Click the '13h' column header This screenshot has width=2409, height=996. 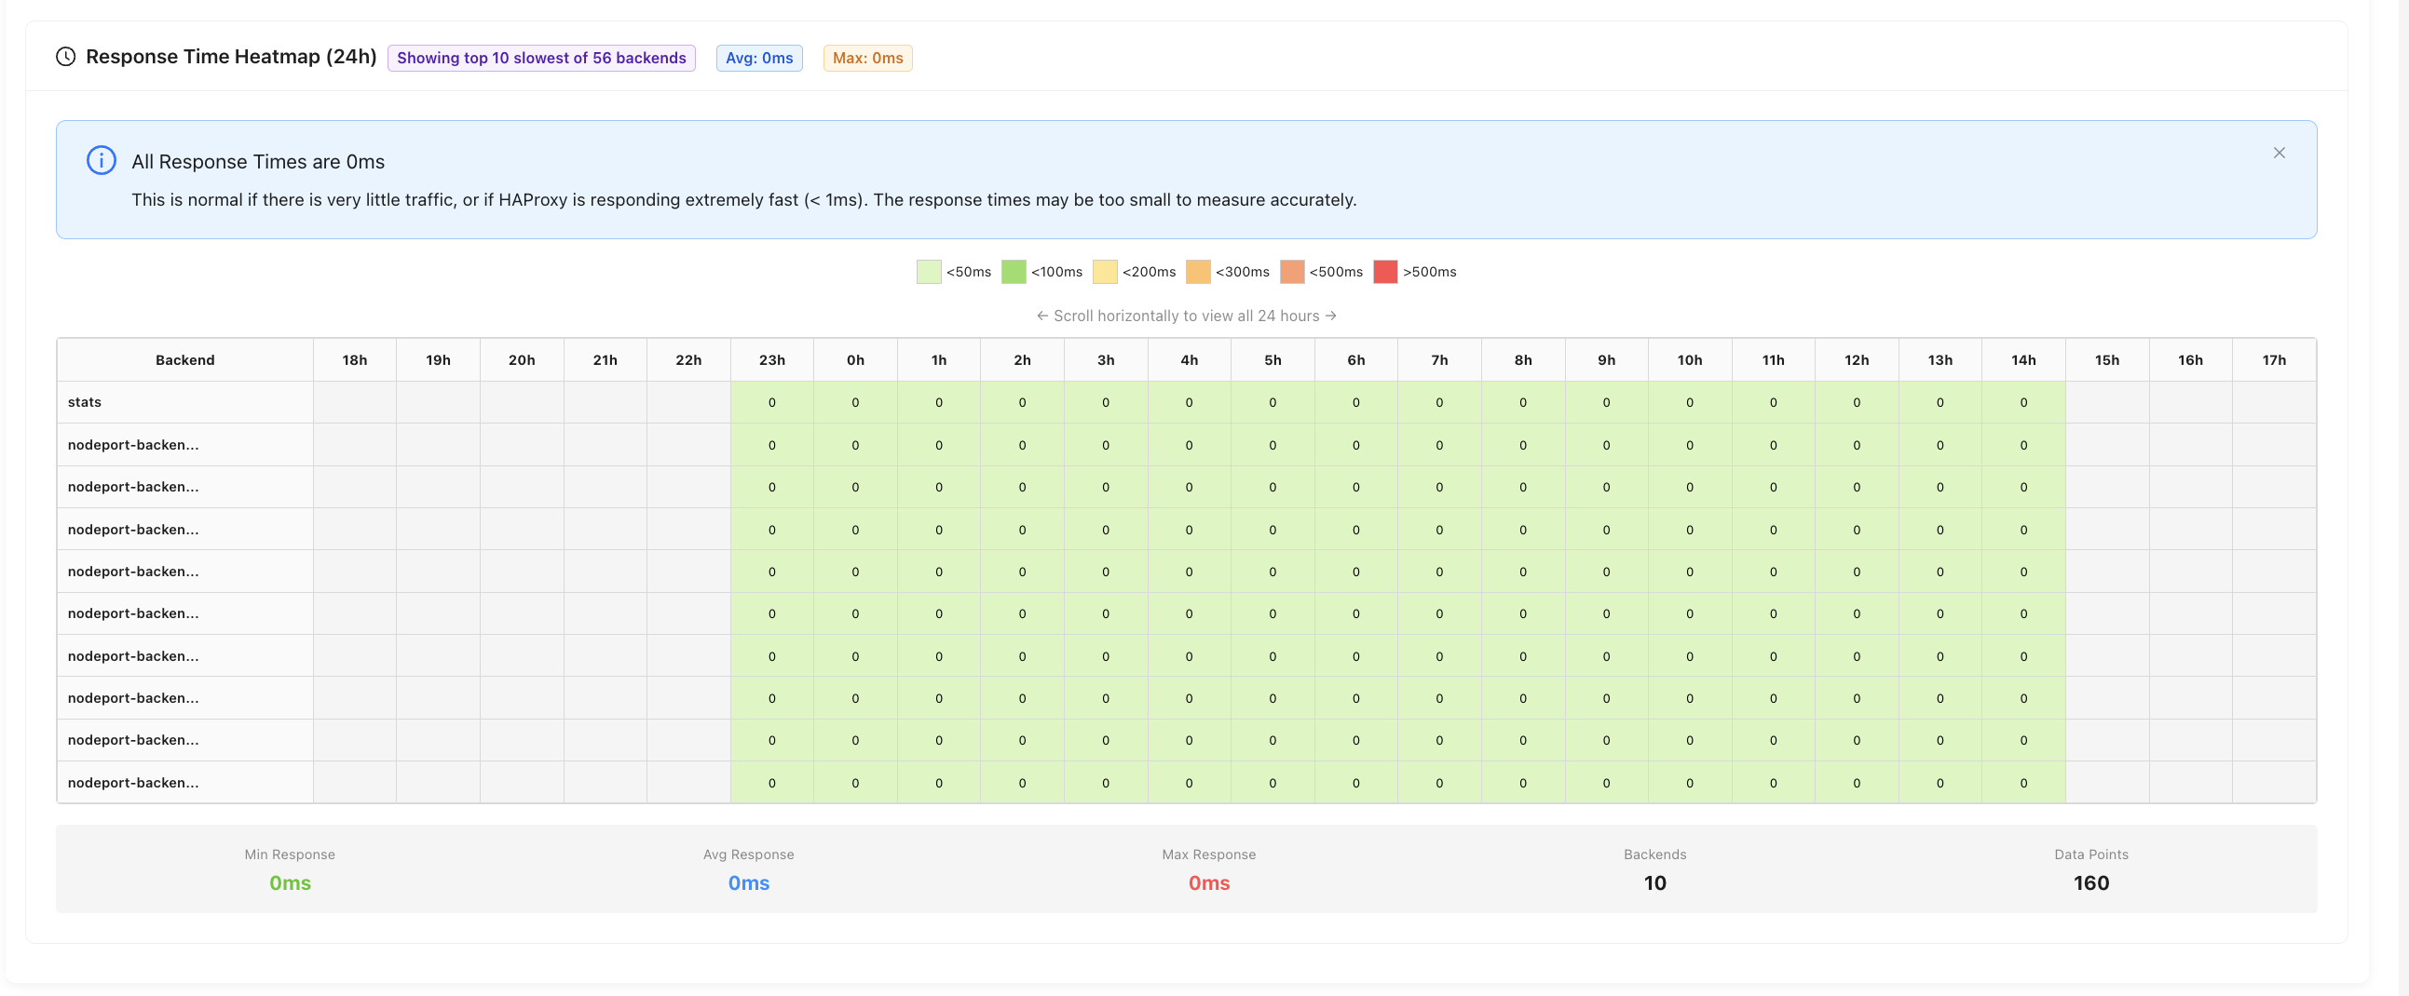point(1940,359)
